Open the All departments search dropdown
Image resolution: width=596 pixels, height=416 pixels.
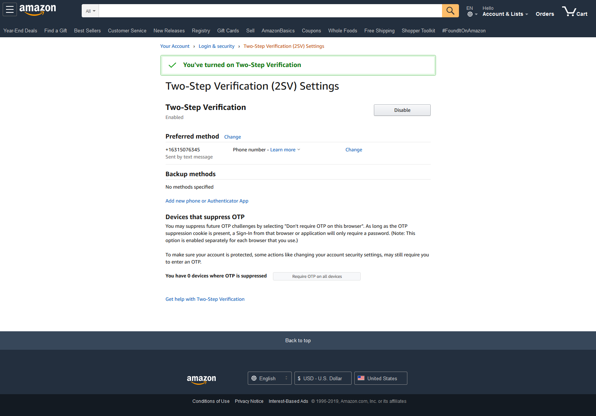90,11
